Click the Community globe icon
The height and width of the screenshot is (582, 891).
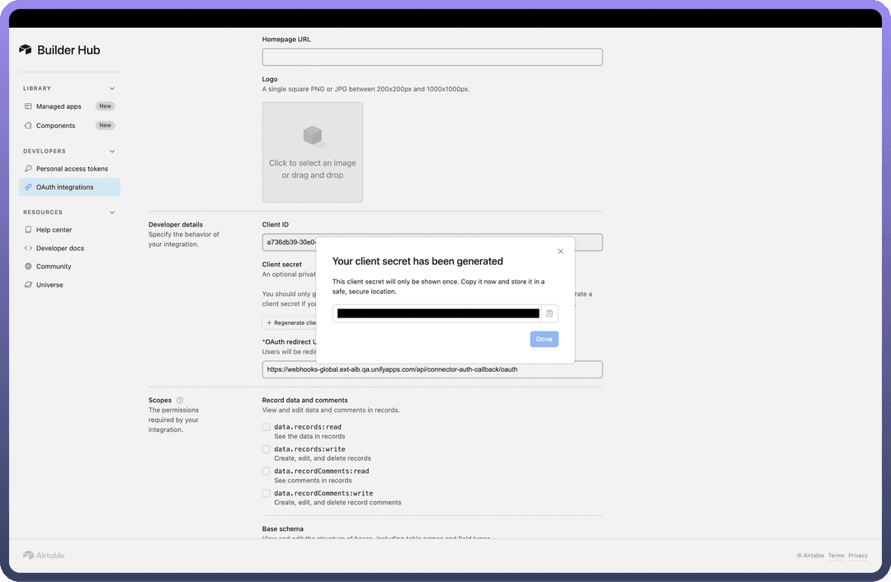click(29, 266)
